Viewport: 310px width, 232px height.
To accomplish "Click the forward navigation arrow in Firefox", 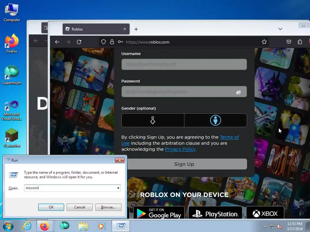I will click(68, 42).
